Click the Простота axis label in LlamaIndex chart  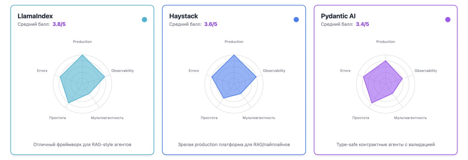58,118
